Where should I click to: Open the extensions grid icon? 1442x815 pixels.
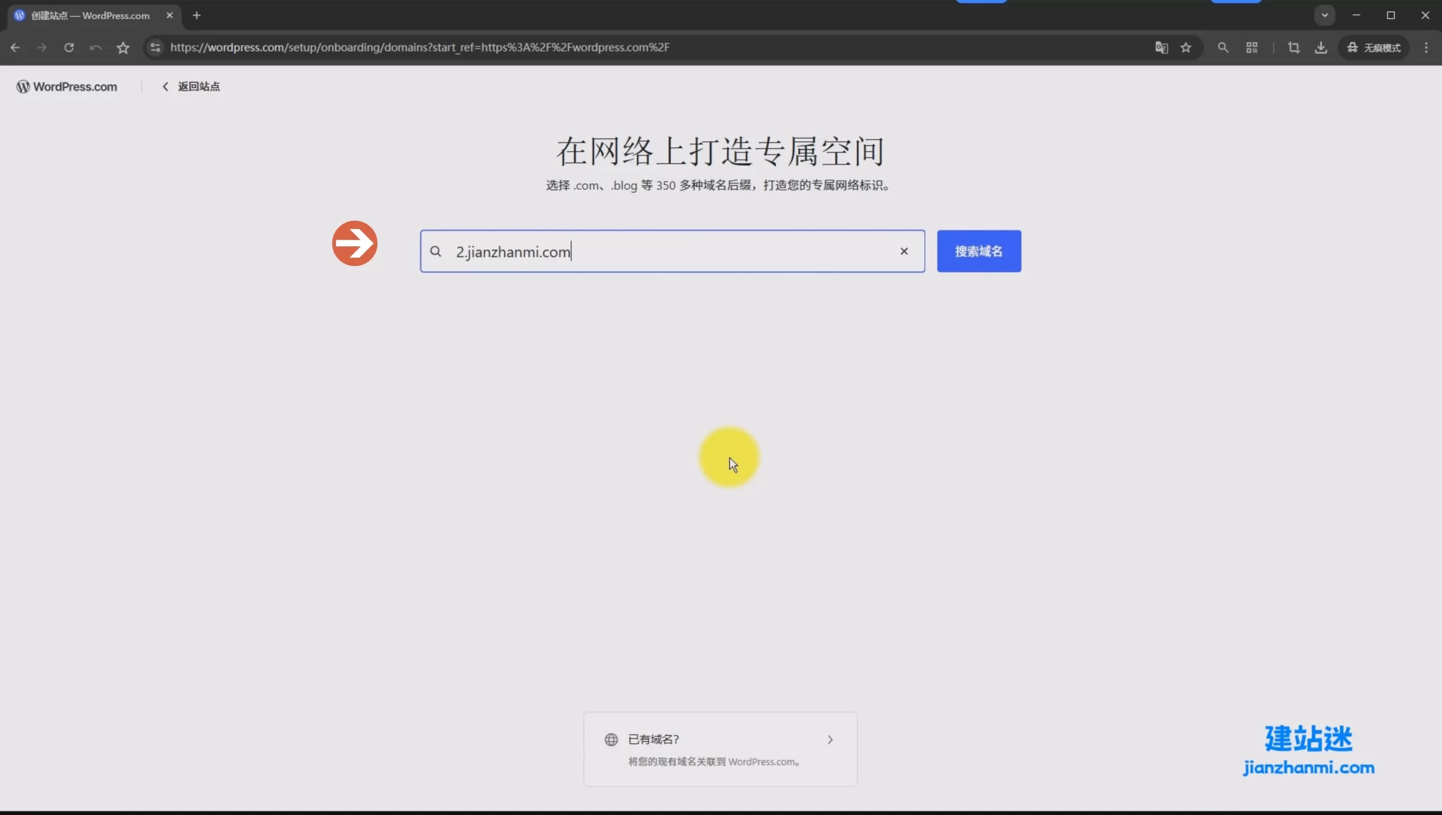1252,47
